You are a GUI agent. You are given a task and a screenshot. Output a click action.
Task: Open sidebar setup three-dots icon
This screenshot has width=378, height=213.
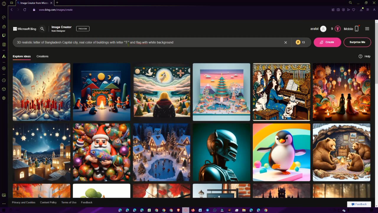(4, 204)
